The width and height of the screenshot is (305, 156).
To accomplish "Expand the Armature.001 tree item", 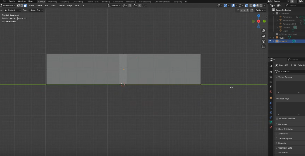I will point(277,20).
